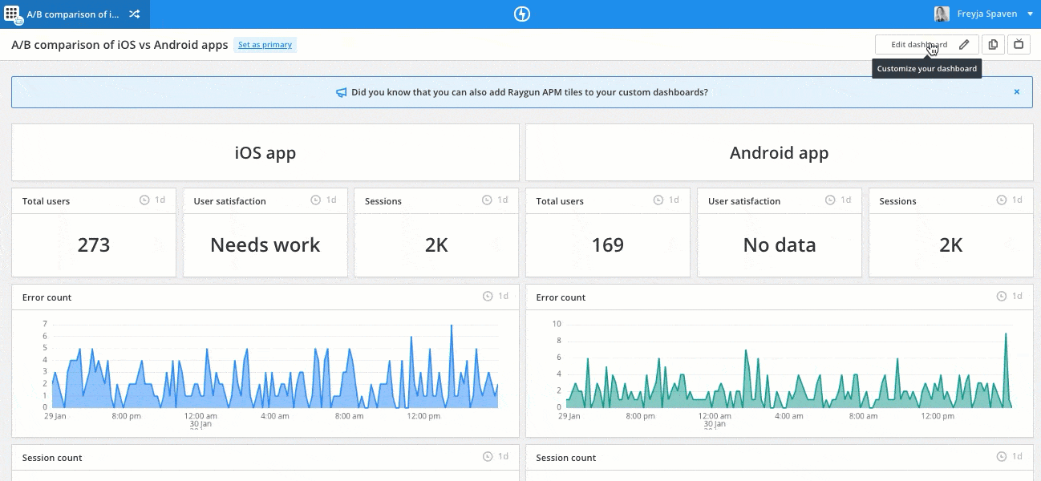Screen dimensions: 1041x481
Task: Click the No data satisfaction value
Action: [x=780, y=245]
